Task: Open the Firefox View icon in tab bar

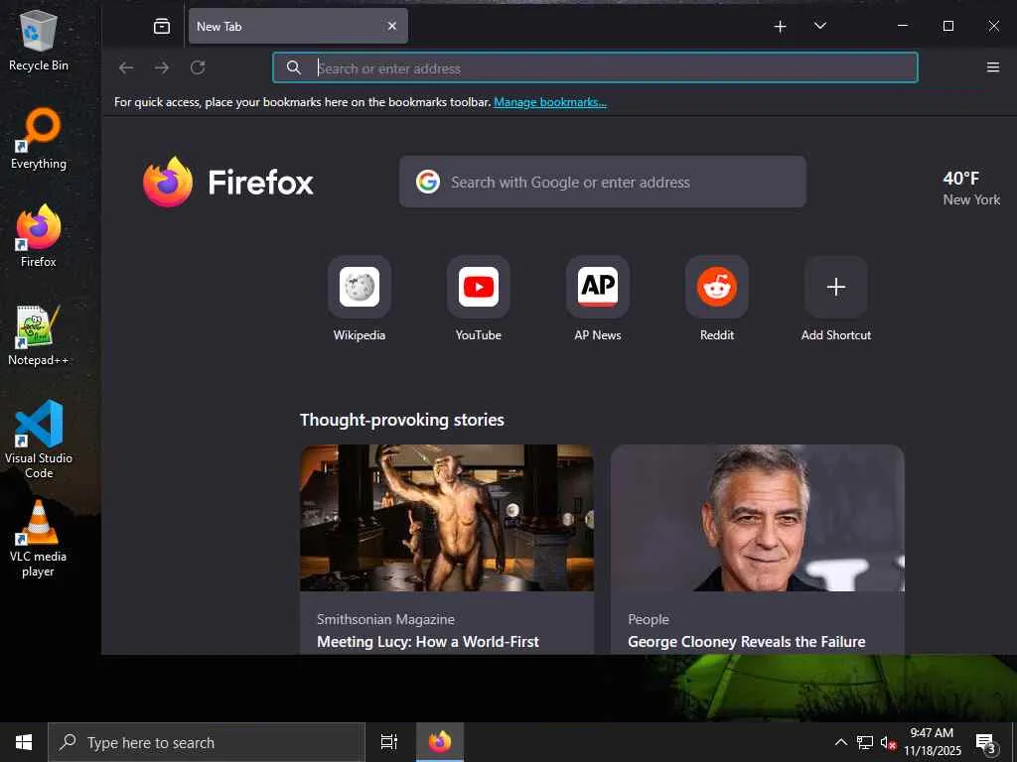Action: tap(162, 26)
